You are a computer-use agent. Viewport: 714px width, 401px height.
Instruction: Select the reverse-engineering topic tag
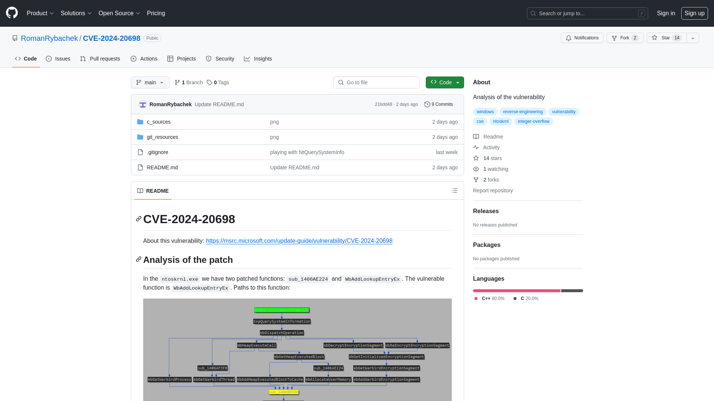(x=523, y=112)
